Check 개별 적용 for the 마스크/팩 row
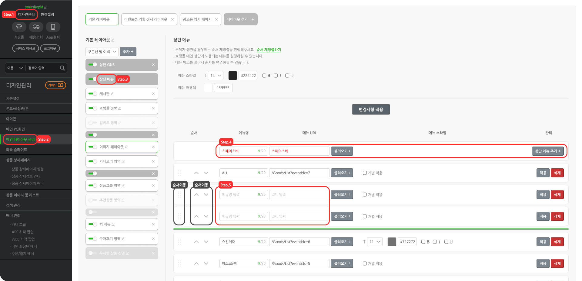582x281 pixels. click(x=365, y=263)
